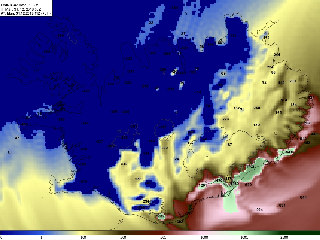Click the 'VT: Mán. 31.12.2018 11Z' valid time text
This screenshot has width=320, height=240.
pyautogui.click(x=20, y=14)
